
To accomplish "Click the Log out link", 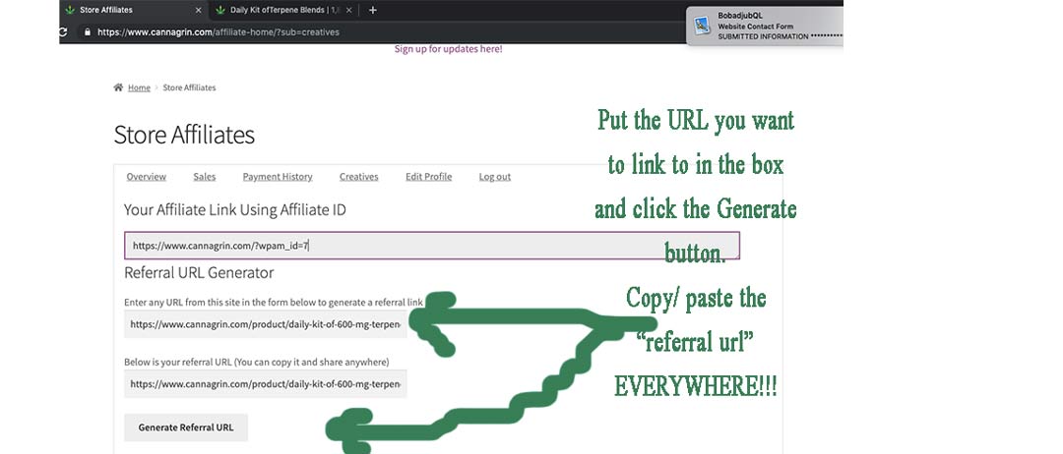I will click(495, 177).
